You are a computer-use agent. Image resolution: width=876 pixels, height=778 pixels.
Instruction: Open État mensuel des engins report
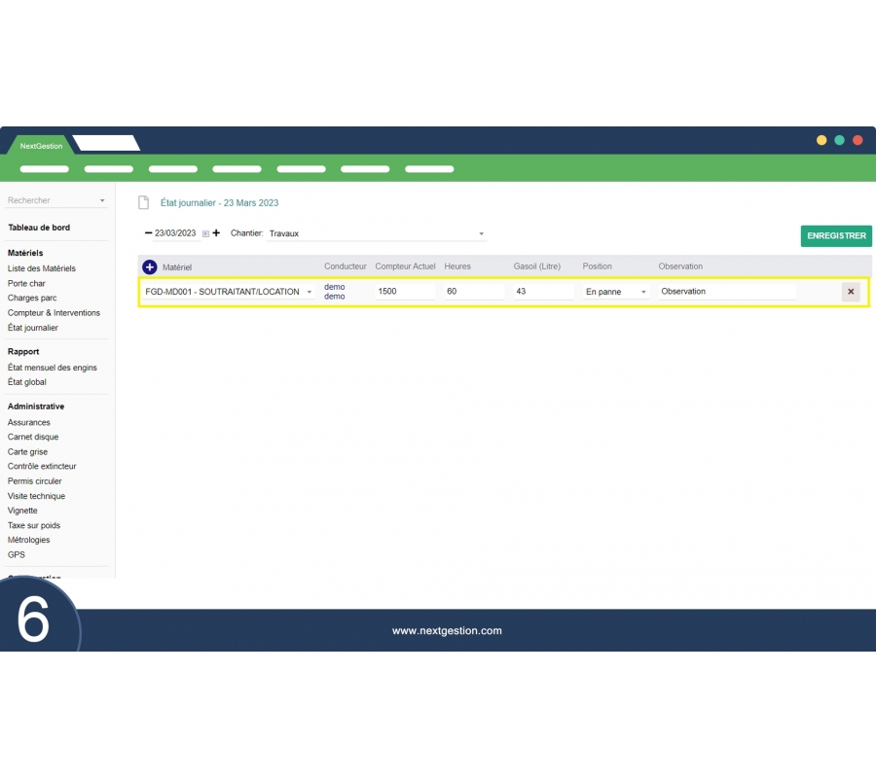point(53,368)
